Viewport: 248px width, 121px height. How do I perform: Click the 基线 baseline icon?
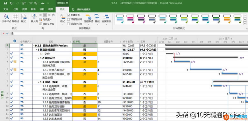pyautogui.click(x=97, y=19)
